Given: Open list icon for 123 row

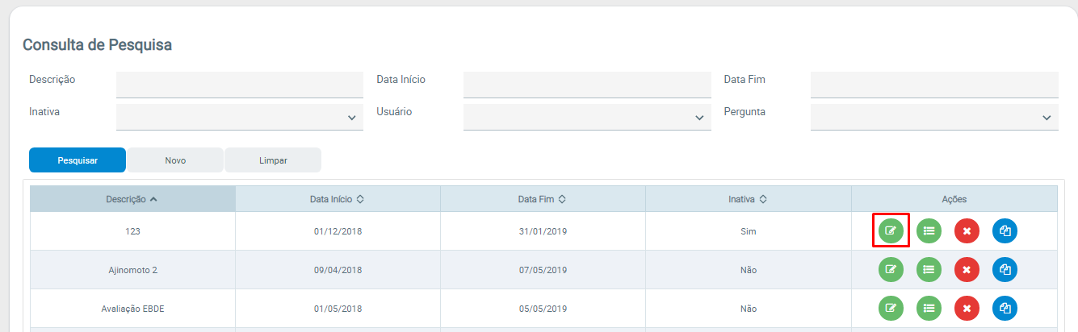Looking at the screenshot, I should click(929, 230).
